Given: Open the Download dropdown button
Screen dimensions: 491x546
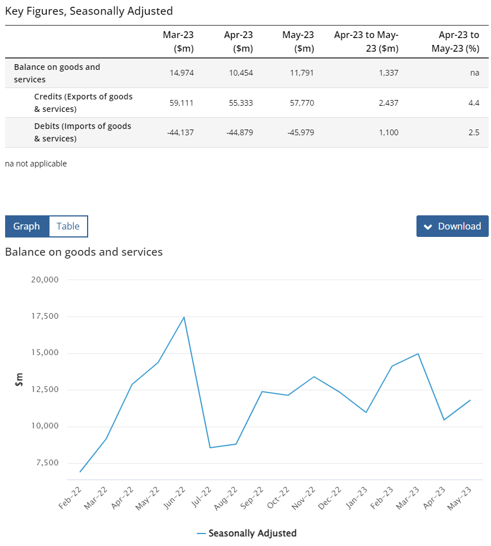Looking at the screenshot, I should [x=452, y=226].
